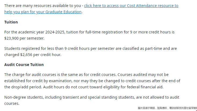
Task: Click the Audit Course Tuition heading
Action: pos(24,65)
